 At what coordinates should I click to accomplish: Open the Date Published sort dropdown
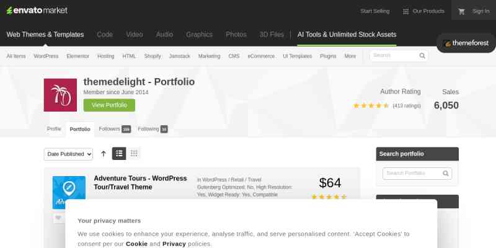click(x=68, y=154)
